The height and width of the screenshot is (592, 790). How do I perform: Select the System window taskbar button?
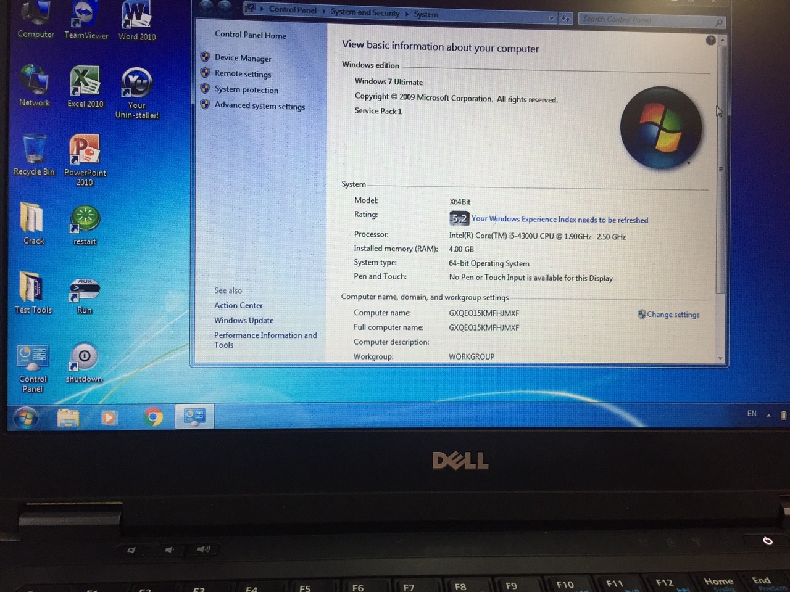click(194, 416)
